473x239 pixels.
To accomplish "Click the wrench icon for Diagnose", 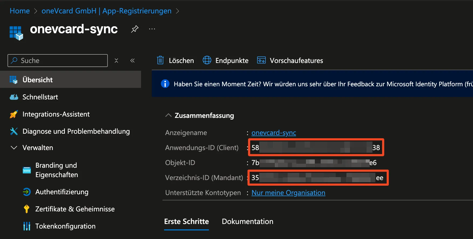I will (14, 131).
